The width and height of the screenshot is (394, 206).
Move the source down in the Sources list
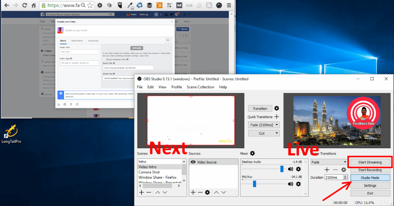224,192
